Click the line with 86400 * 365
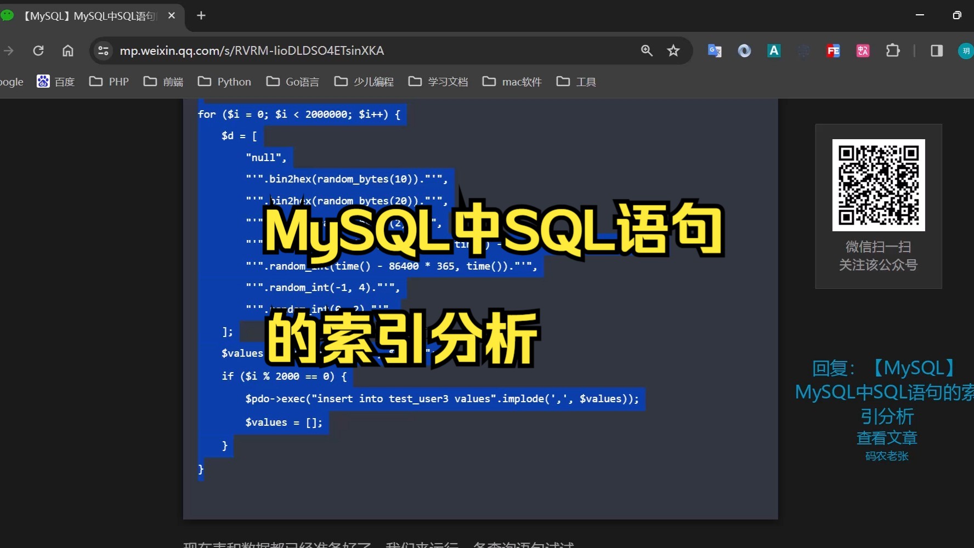 391,266
